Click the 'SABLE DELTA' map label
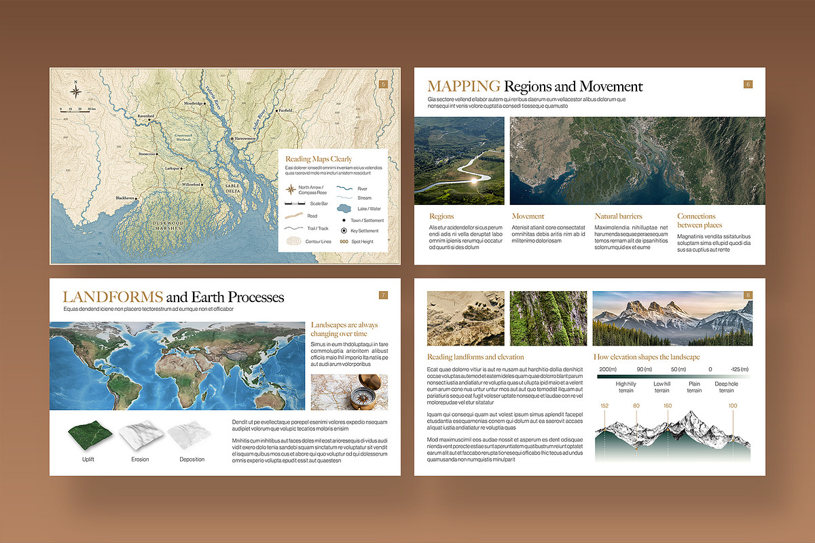 pyautogui.click(x=233, y=187)
